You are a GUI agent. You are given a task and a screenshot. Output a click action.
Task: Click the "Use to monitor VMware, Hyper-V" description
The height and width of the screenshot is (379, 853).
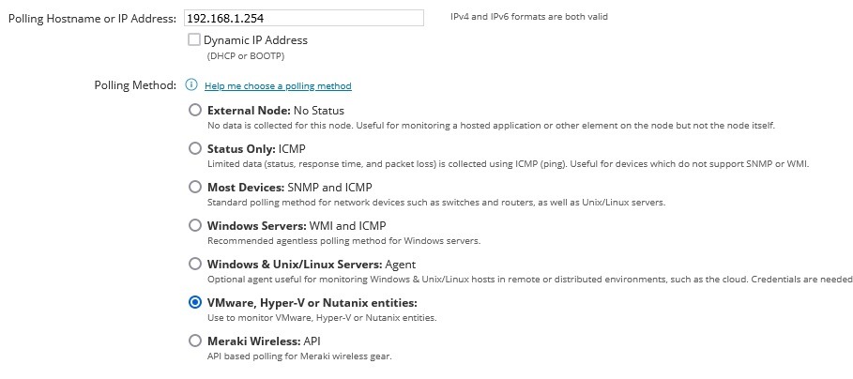pyautogui.click(x=321, y=318)
